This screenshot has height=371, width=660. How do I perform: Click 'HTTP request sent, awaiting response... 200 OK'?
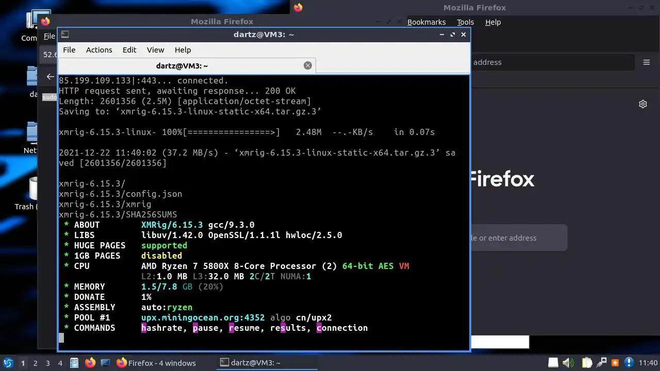(177, 91)
